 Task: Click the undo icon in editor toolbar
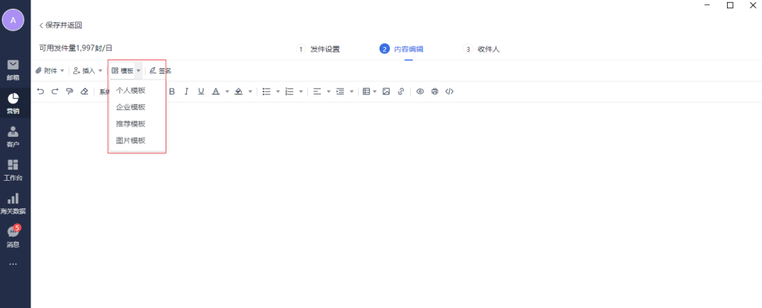pos(40,92)
